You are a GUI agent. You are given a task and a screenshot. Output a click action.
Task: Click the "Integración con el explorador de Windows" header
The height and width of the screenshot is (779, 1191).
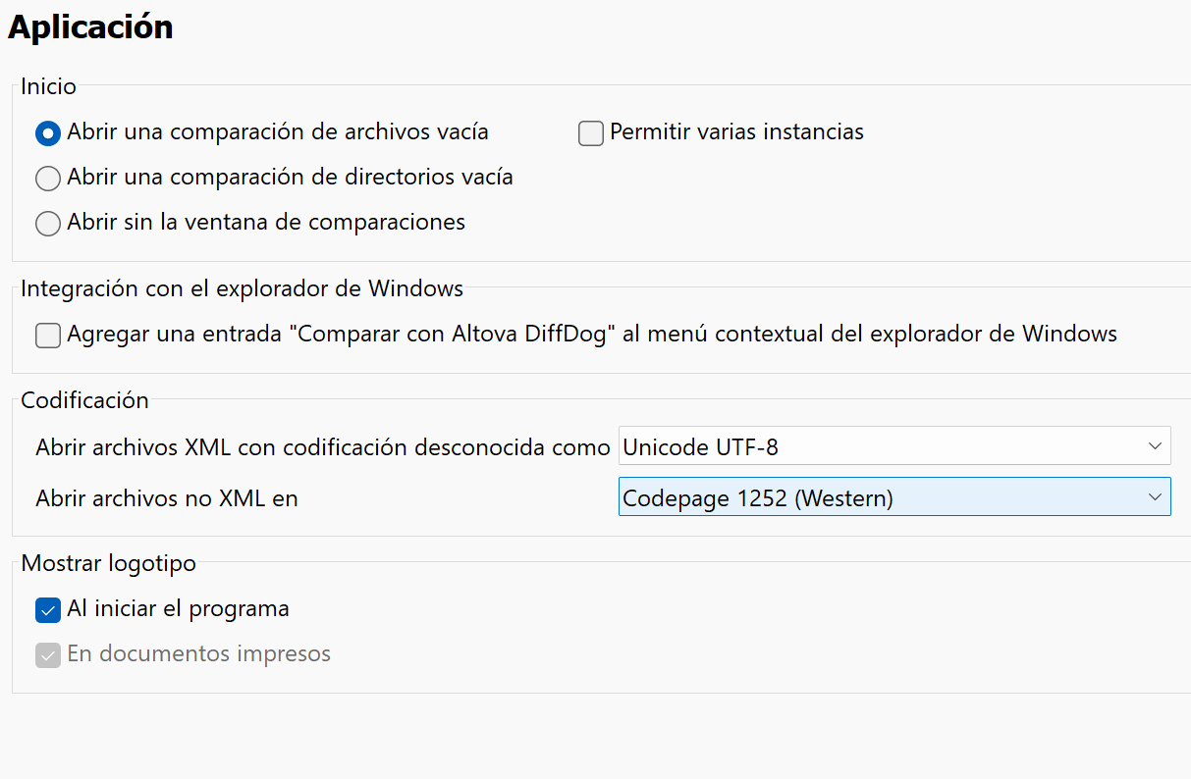[242, 288]
